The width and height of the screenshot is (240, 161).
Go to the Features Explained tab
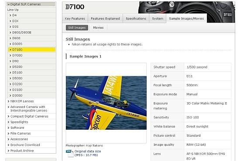click(105, 18)
